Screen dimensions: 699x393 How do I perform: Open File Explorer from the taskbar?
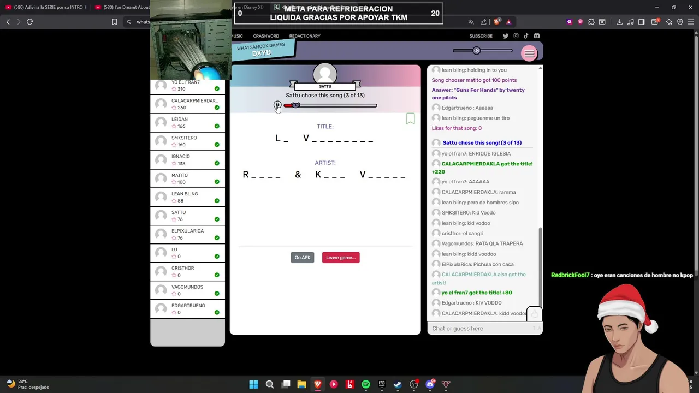301,384
